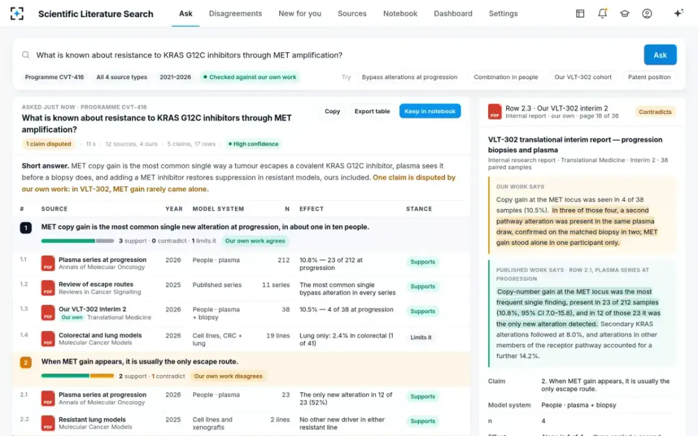698x436 pixels.
Task: Sort by the STANCE column header
Action: coord(419,209)
